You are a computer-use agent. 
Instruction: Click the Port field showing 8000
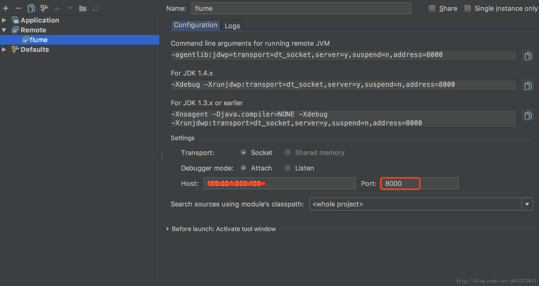tap(420, 184)
